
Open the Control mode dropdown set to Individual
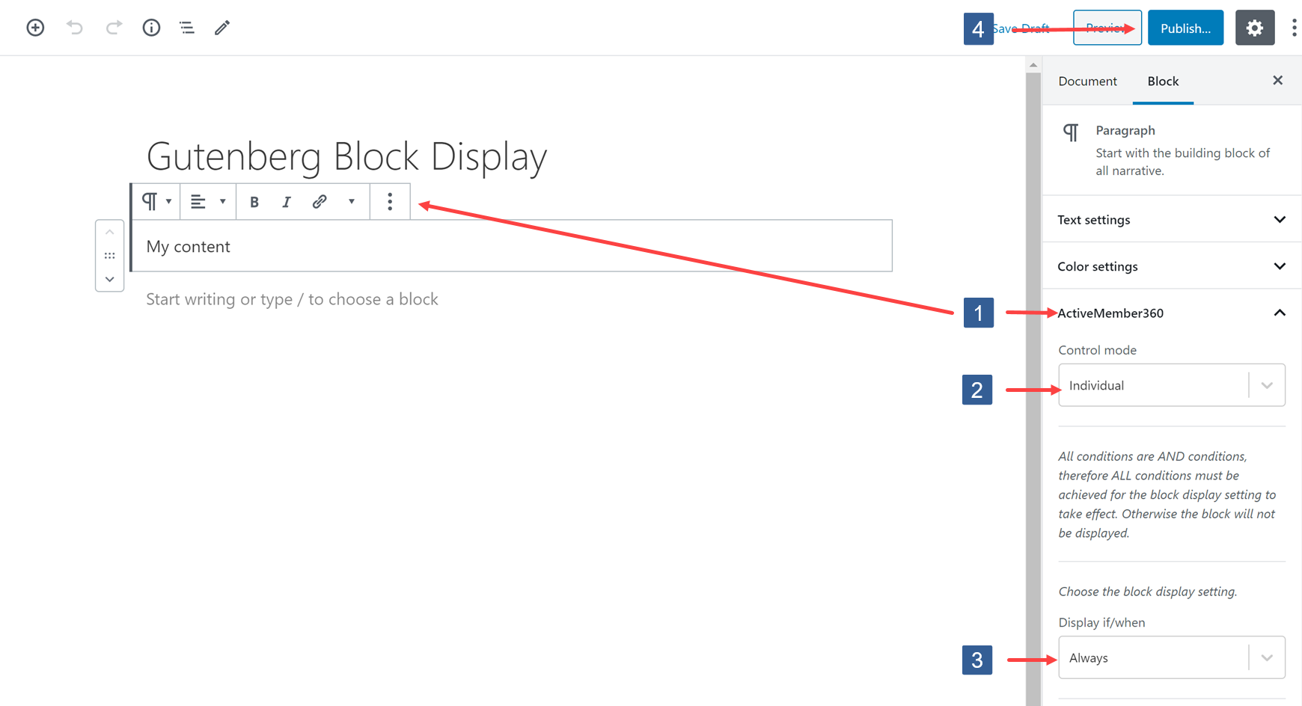(x=1171, y=384)
